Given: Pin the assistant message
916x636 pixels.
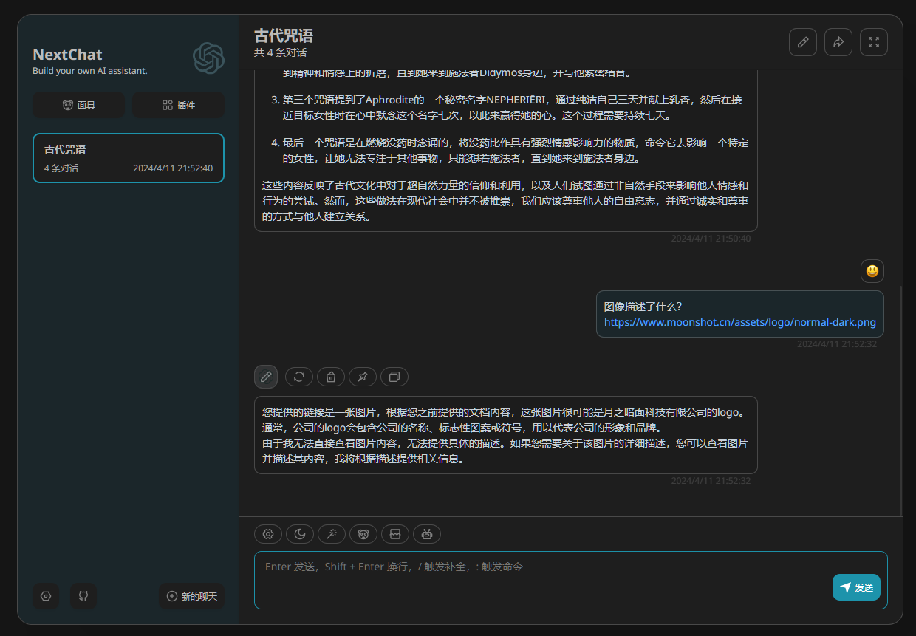Looking at the screenshot, I should tap(362, 377).
